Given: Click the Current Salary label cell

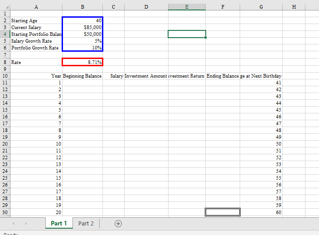Looking at the screenshot, I should tap(36, 27).
